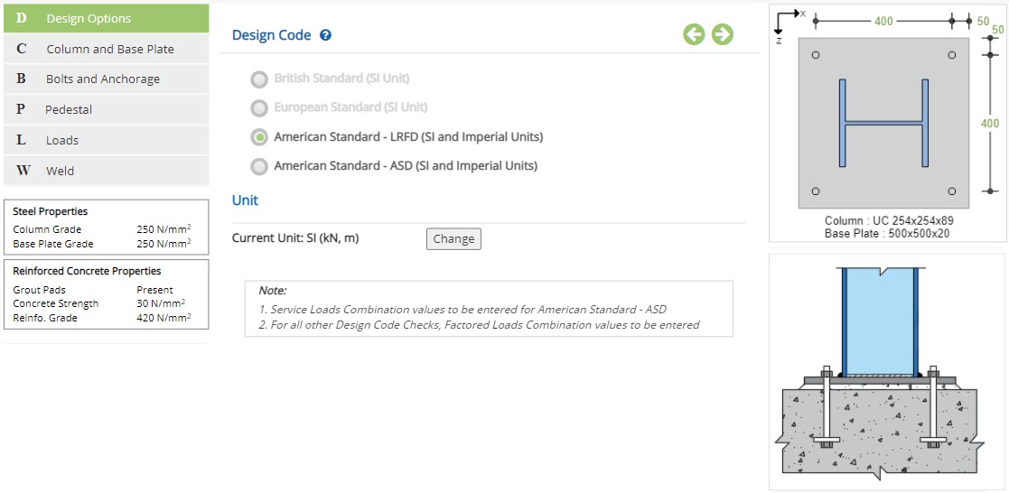
Task: Click the C letter icon in sidebar
Action: click(22, 49)
